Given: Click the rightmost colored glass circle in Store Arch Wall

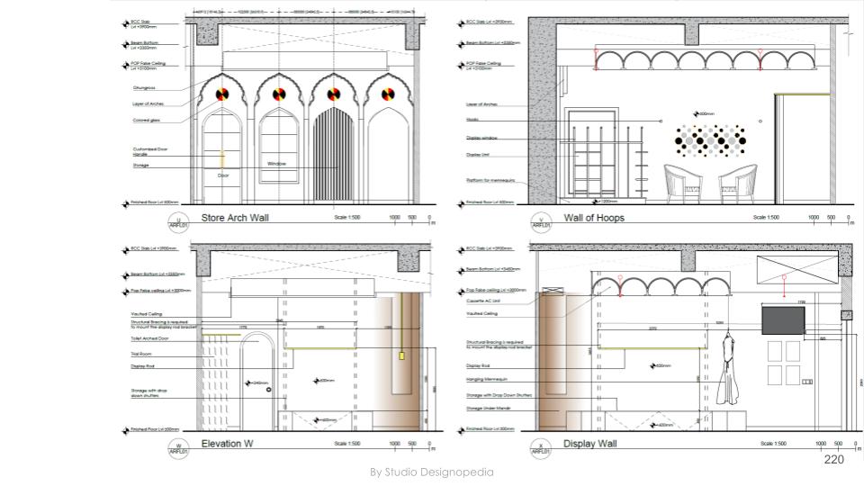Looking at the screenshot, I should click(389, 94).
